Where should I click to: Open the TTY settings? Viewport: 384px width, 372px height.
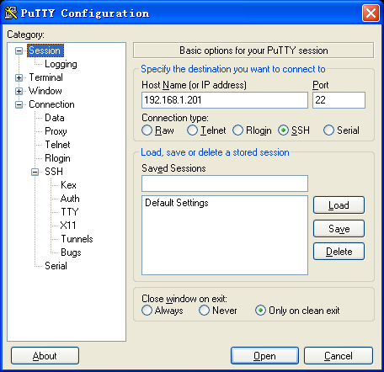pyautogui.click(x=70, y=212)
